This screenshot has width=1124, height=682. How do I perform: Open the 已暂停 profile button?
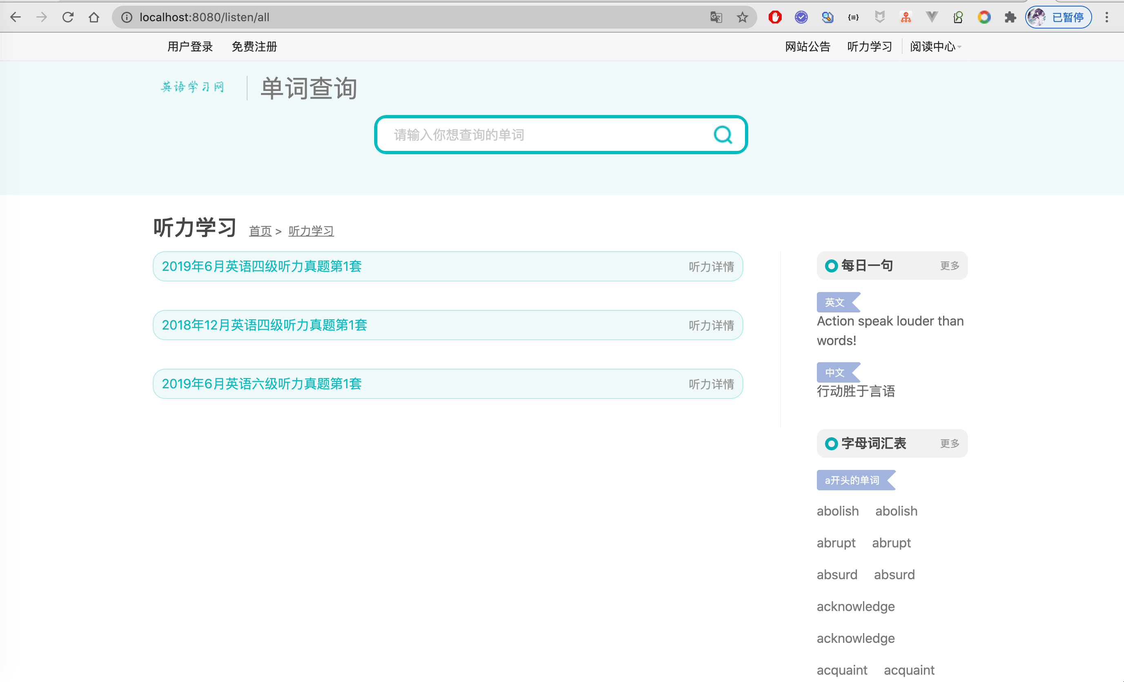pyautogui.click(x=1058, y=17)
